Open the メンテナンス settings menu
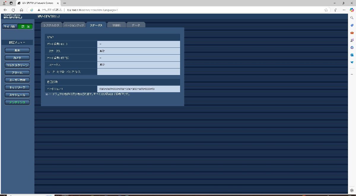Image resolution: width=356 pixels, height=196 pixels. 17,103
